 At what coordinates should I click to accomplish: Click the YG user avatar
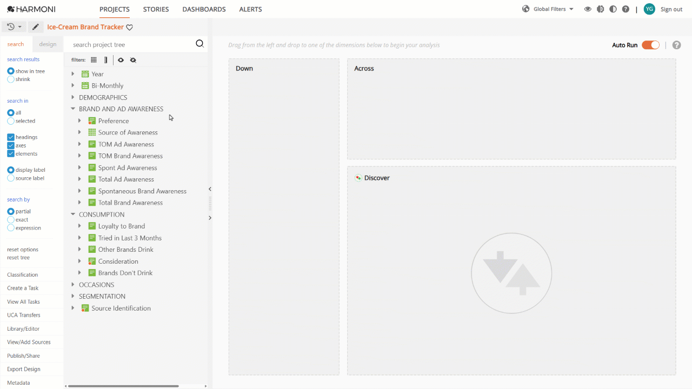(649, 9)
